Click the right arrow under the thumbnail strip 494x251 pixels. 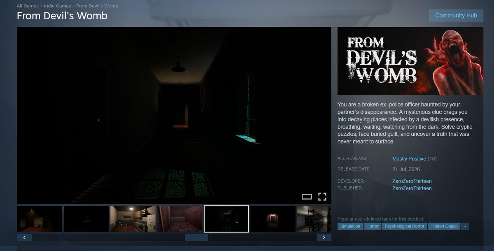(324, 237)
